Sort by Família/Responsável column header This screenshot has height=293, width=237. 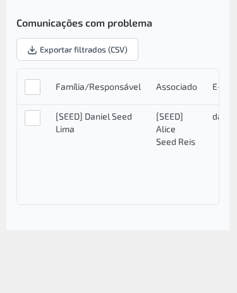click(98, 87)
